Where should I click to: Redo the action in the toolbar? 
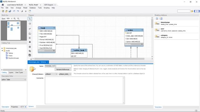(x=18, y=11)
